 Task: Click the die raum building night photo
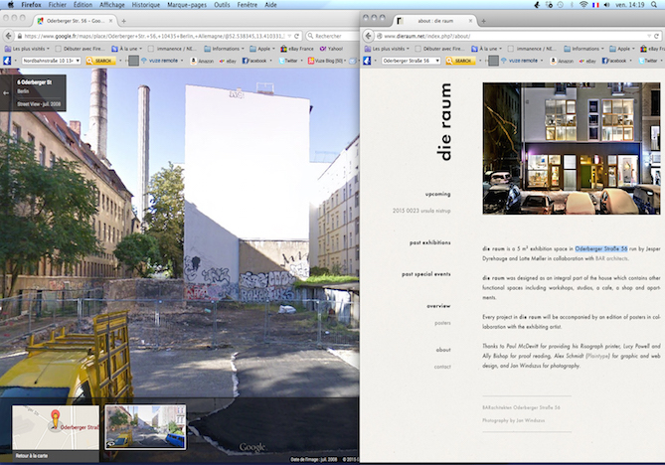pos(572,148)
